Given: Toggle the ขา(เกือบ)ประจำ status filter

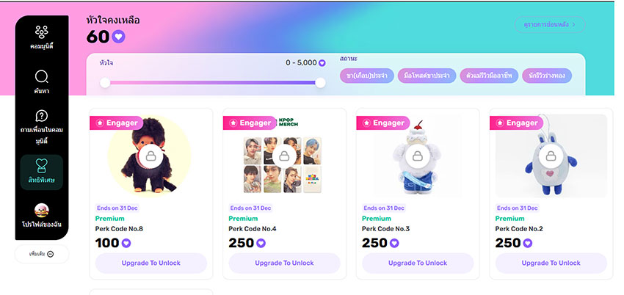Looking at the screenshot, I should 366,76.
